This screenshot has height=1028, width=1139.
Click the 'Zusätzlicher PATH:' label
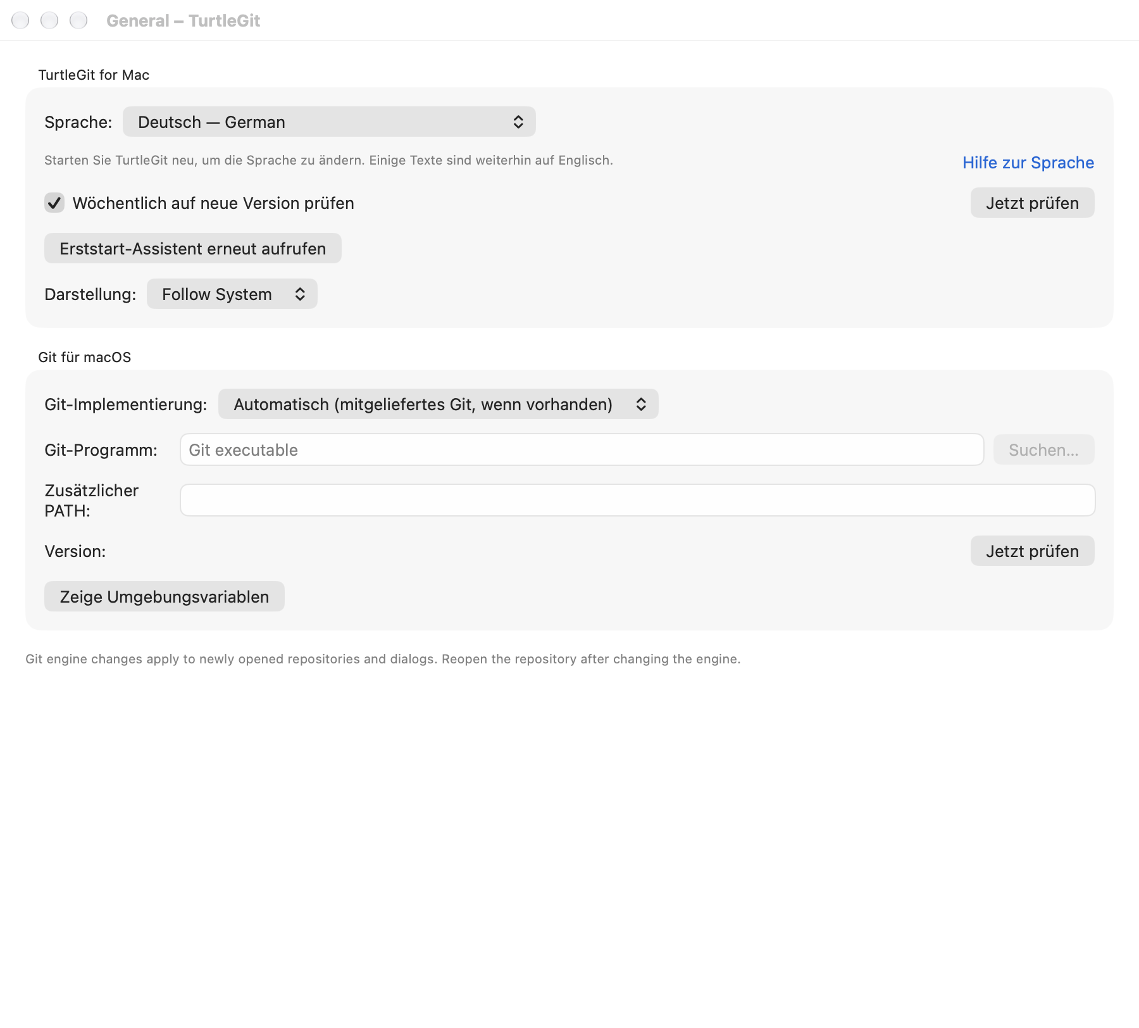pos(92,500)
